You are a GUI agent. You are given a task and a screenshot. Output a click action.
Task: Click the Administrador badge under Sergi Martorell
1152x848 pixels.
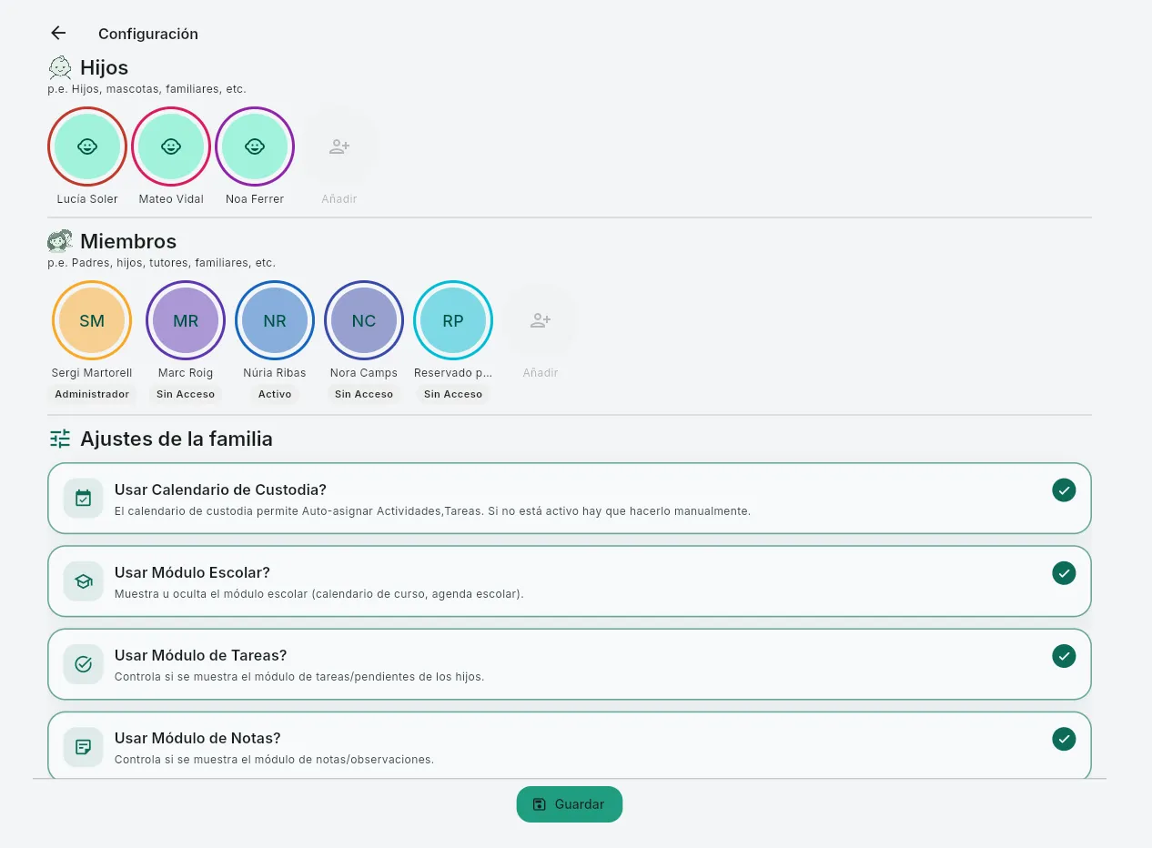coord(92,394)
